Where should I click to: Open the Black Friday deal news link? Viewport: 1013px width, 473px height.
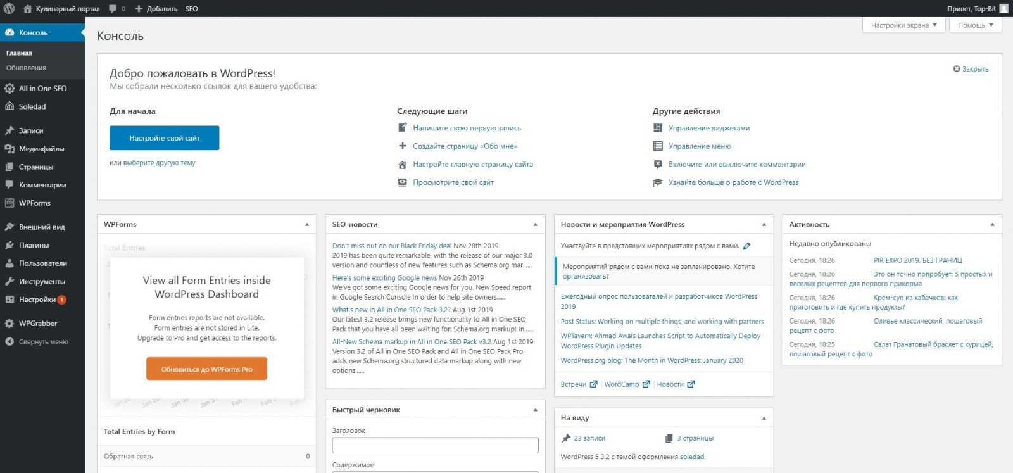392,246
